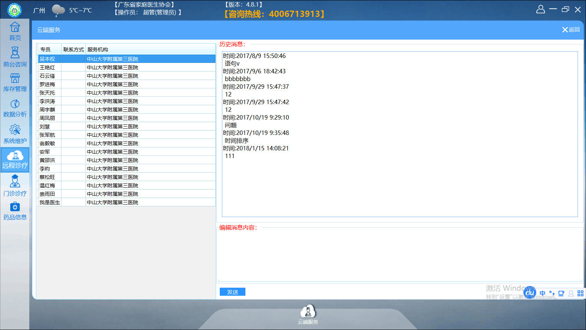Open 门诊诊疗 outpatient module
Image resolution: width=586 pixels, height=330 pixels.
click(x=15, y=186)
